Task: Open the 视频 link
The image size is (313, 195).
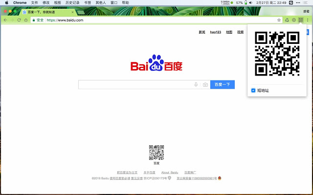Action: click(240, 32)
